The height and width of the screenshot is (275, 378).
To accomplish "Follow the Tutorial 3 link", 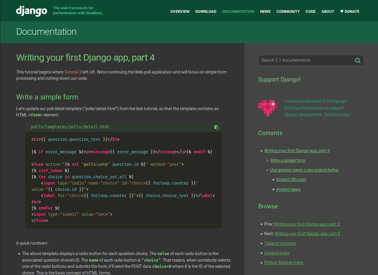I will [x=73, y=72].
